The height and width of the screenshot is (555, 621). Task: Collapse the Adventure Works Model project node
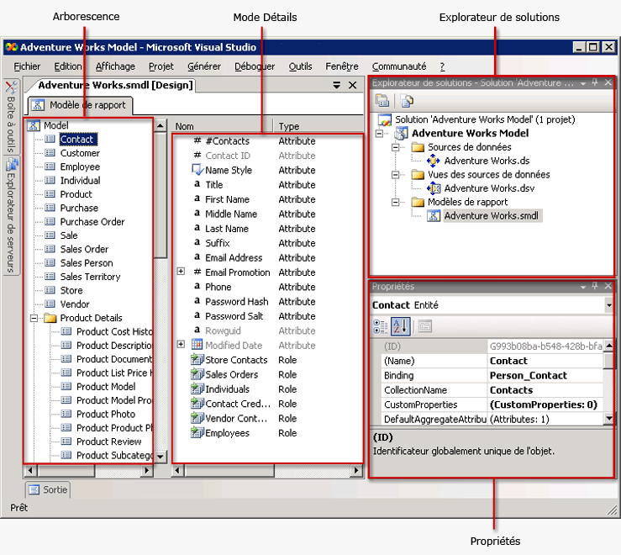pos(379,134)
